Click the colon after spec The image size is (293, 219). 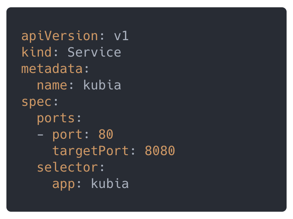click(56, 102)
